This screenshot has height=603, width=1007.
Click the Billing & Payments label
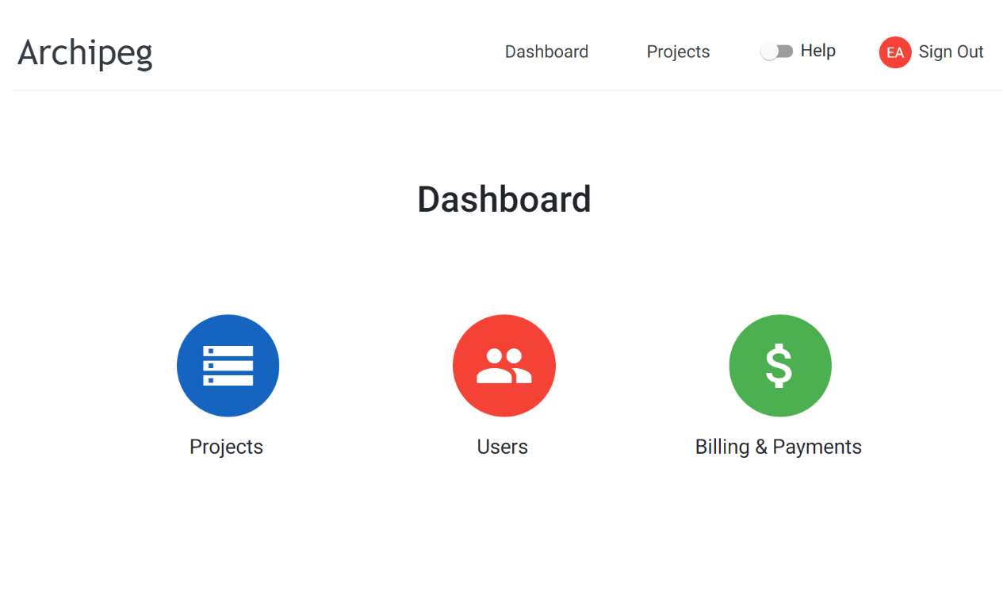click(x=778, y=447)
